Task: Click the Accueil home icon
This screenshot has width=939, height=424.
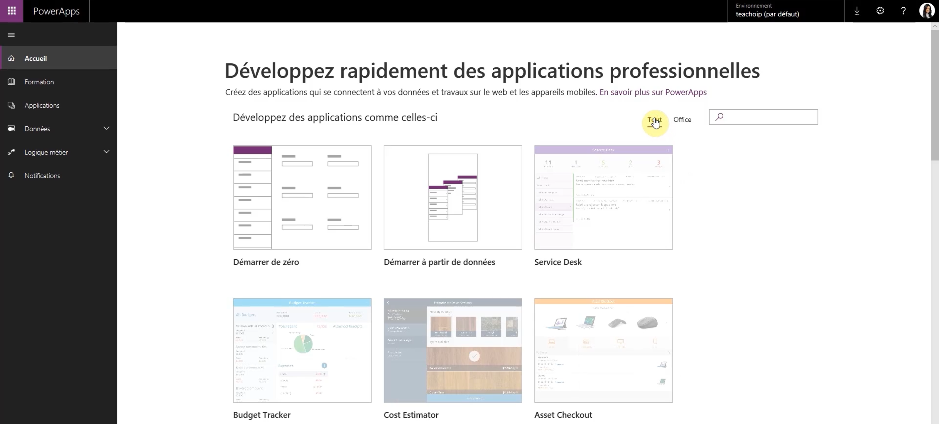Action: coord(11,58)
